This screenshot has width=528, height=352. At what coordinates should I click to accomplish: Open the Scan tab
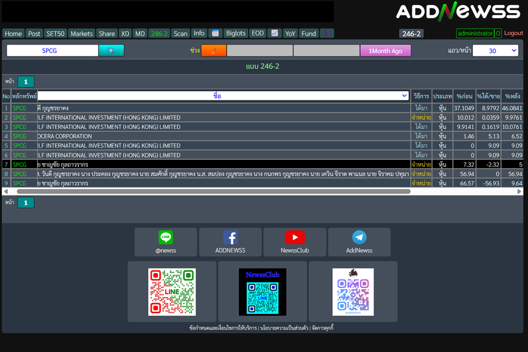click(181, 34)
